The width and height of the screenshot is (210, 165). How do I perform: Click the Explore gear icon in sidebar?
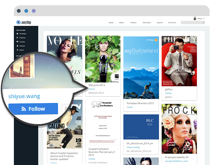point(17,50)
